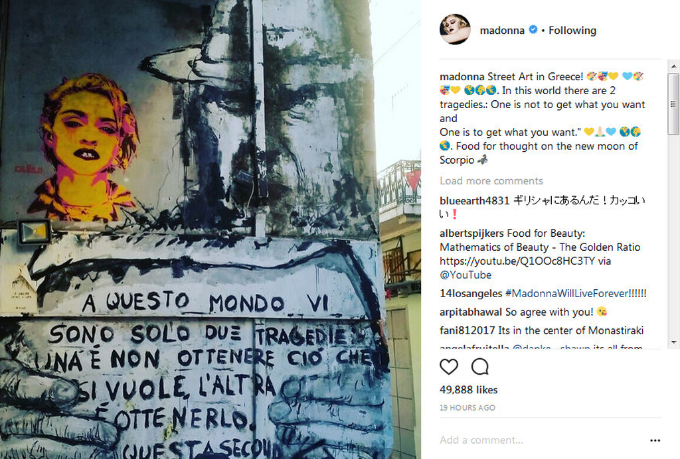Screen dimensions: 680x459
Task: Open madonna's profile picture avatar
Action: 455,29
